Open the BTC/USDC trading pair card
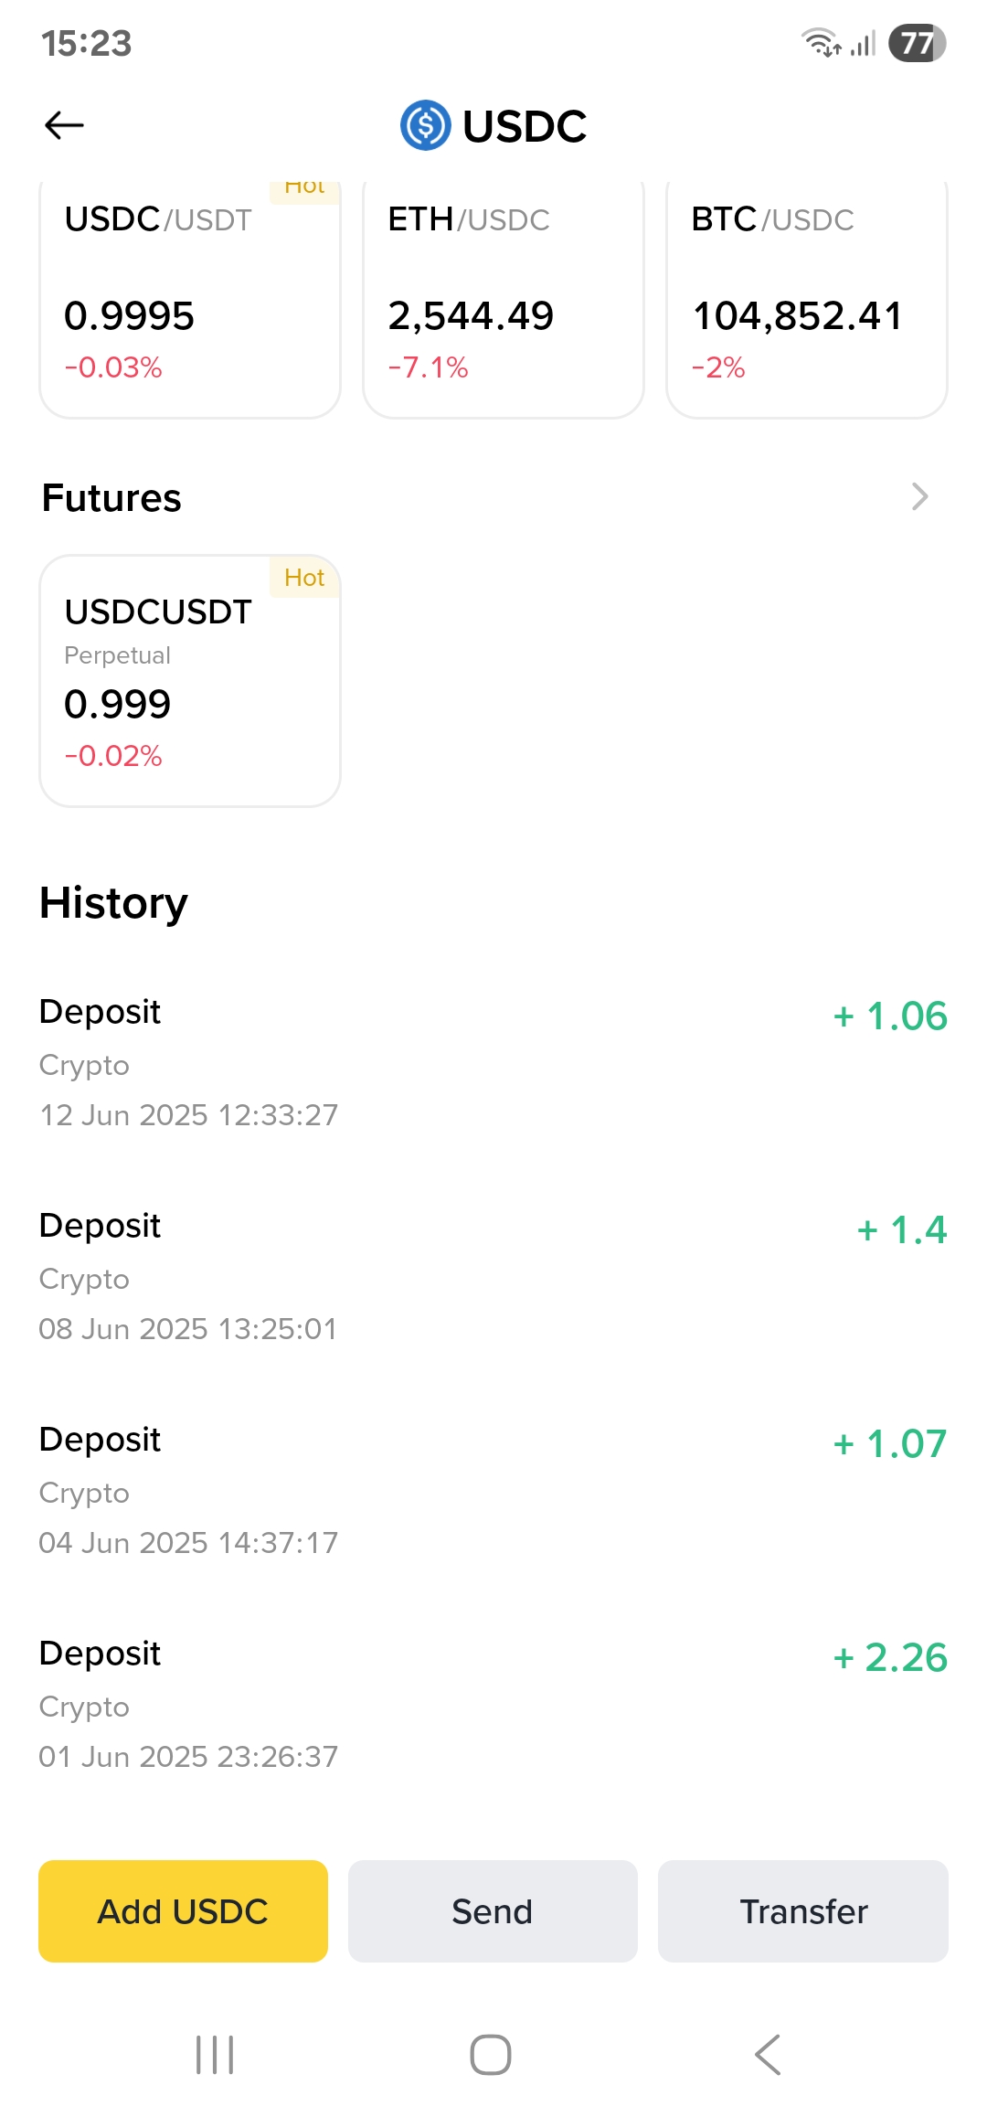The width and height of the screenshot is (987, 2117). coord(807,297)
